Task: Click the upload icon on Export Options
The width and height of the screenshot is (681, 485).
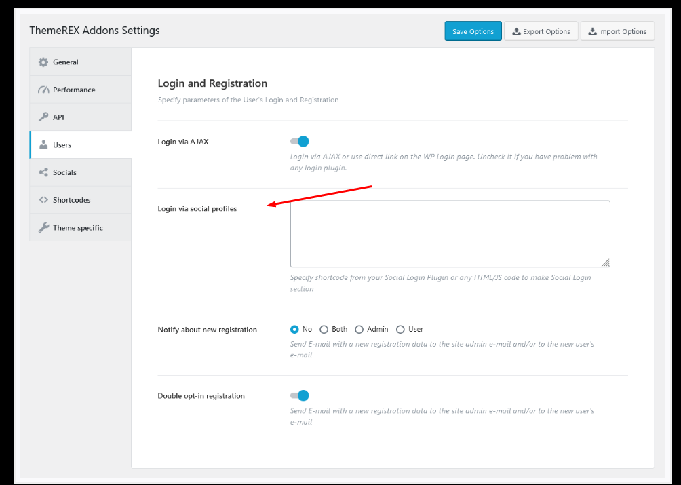Action: tap(516, 31)
